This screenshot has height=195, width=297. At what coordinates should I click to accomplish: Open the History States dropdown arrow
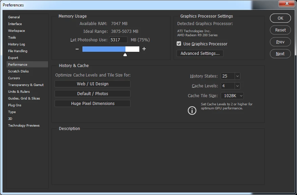237,76
